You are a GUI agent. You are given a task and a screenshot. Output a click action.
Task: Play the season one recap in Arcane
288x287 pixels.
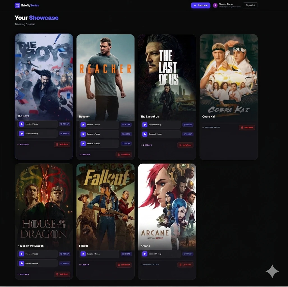pos(145,254)
